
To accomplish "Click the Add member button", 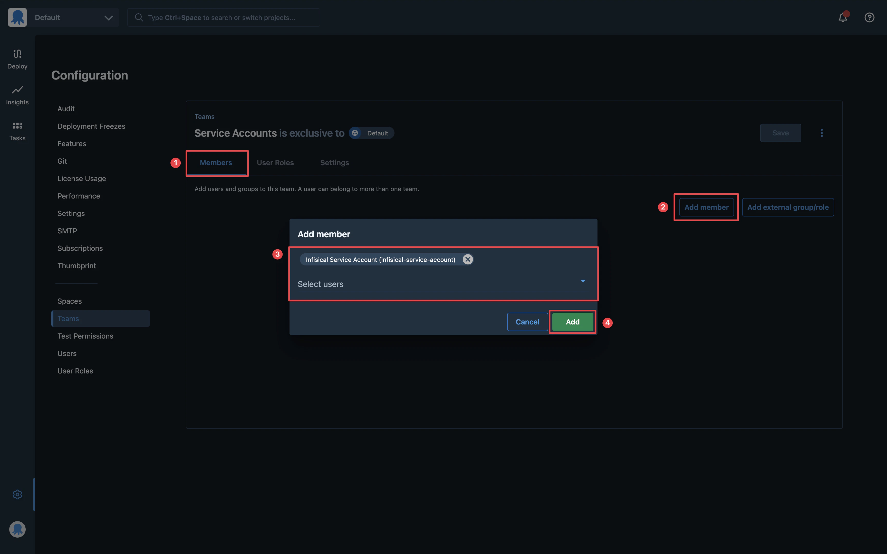I will (706, 207).
